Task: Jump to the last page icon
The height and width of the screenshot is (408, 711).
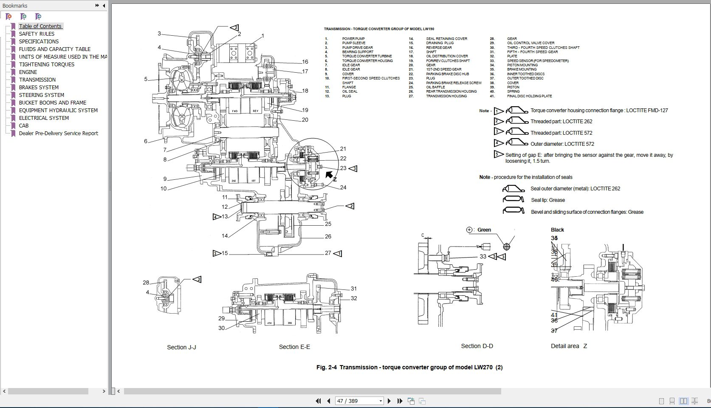Action: click(400, 401)
